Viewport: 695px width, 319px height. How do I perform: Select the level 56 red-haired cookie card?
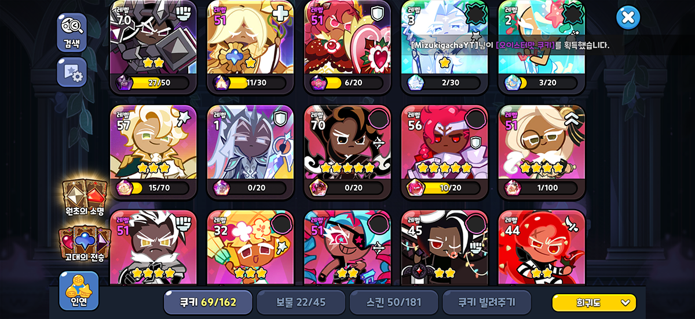click(445, 152)
